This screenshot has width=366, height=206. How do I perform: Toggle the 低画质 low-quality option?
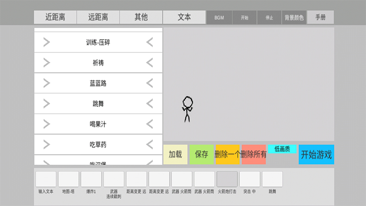pos(282,149)
